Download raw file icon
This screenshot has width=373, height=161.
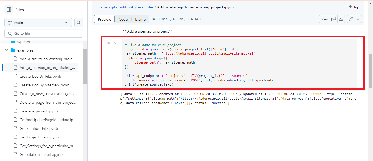[x=341, y=19]
